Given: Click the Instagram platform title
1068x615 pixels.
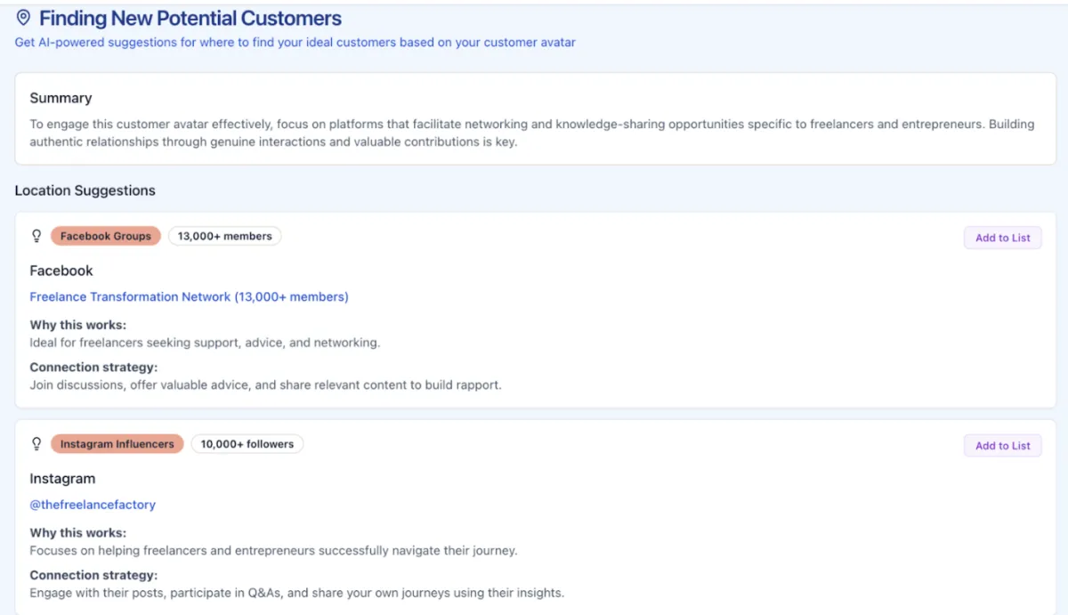Looking at the screenshot, I should 62,478.
